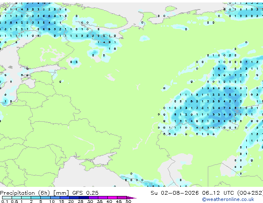Select the 2–5 mm legend color swatch
The width and height of the screenshot is (263, 203).
(36, 198)
